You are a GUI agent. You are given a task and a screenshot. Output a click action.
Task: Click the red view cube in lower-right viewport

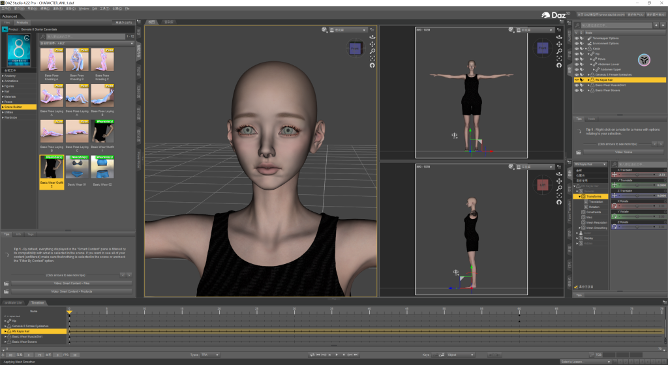[x=541, y=186]
